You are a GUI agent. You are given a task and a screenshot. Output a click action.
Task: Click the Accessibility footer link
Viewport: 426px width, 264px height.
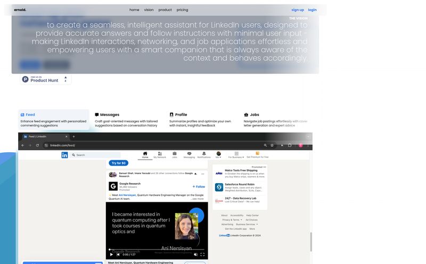coord(237,216)
